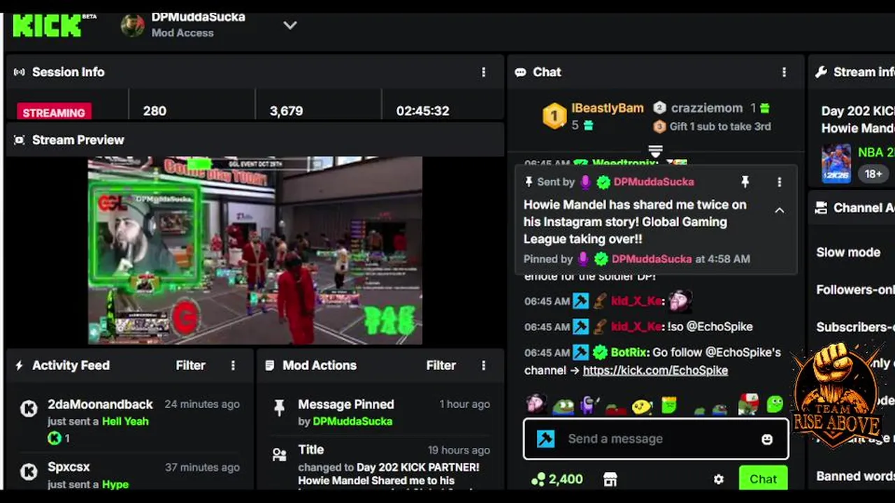Click 2daMoonandback in the Activity Feed
The image size is (895, 503).
pos(100,404)
